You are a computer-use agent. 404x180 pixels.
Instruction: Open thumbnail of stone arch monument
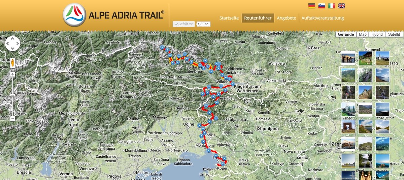(x=348, y=127)
